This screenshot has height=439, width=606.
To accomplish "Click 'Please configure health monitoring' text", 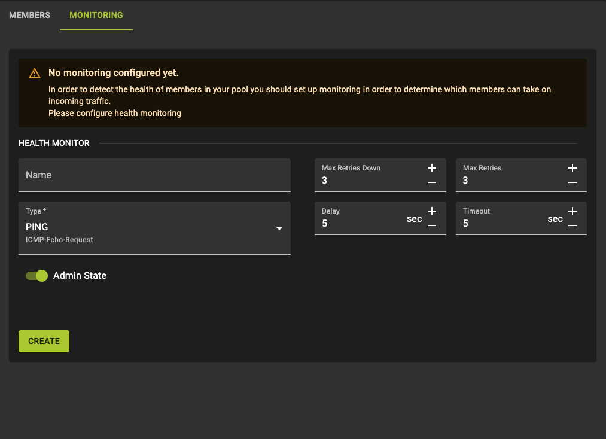I will point(115,113).
